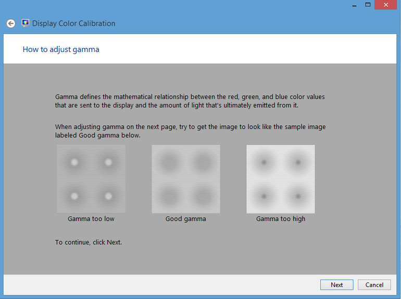Click the Display Color Calibration monitor icon

[x=26, y=23]
